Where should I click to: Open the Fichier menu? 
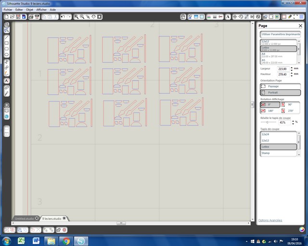(x=8, y=10)
